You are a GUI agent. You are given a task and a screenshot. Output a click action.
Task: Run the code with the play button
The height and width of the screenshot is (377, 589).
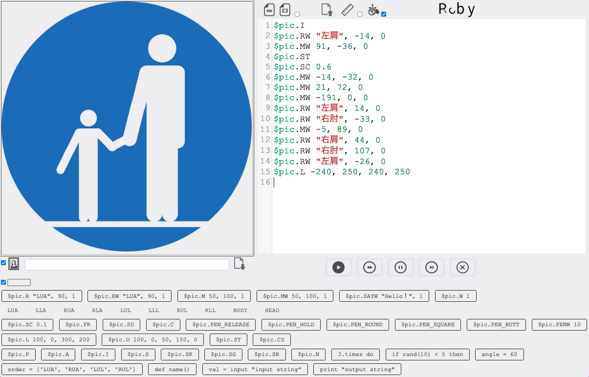click(x=338, y=268)
